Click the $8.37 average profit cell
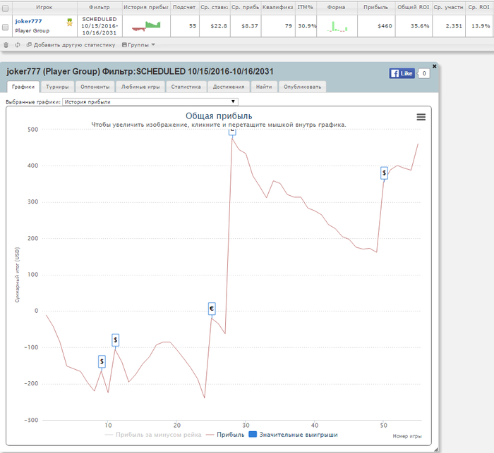 tap(246, 26)
